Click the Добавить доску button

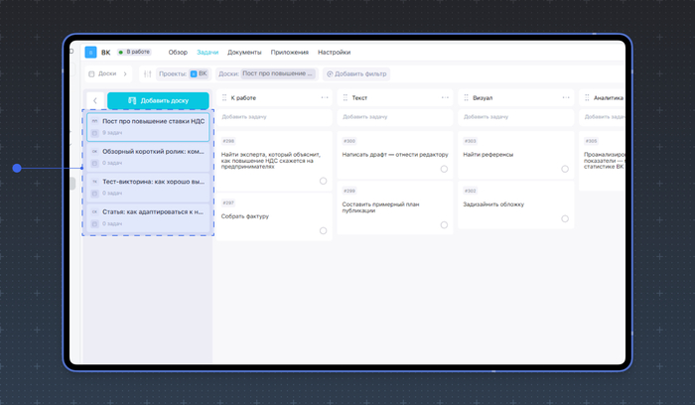click(159, 100)
